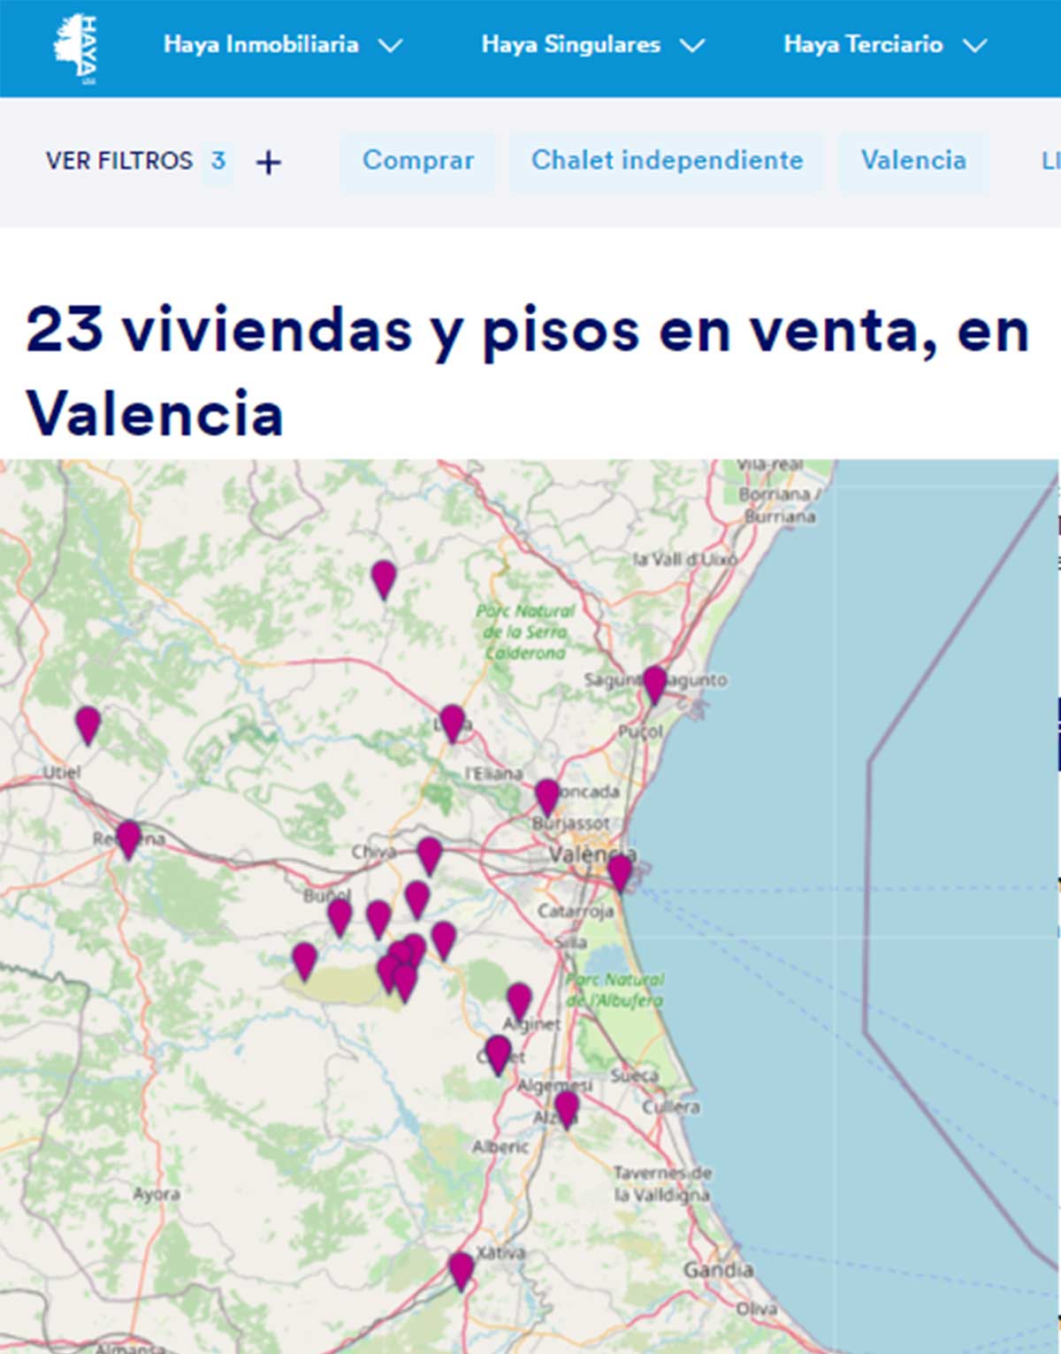Click the Chalet independiente filter chip
The width and height of the screenshot is (1061, 1354).
click(x=667, y=161)
